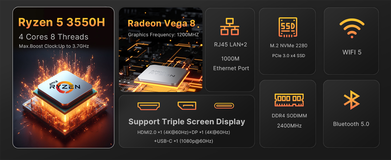The width and height of the screenshot is (391, 160).
Task: Click the orange WiFi signal icon
Action: point(352,29)
